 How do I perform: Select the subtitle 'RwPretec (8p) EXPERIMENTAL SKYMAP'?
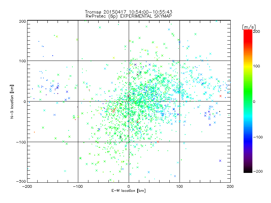(129, 16)
